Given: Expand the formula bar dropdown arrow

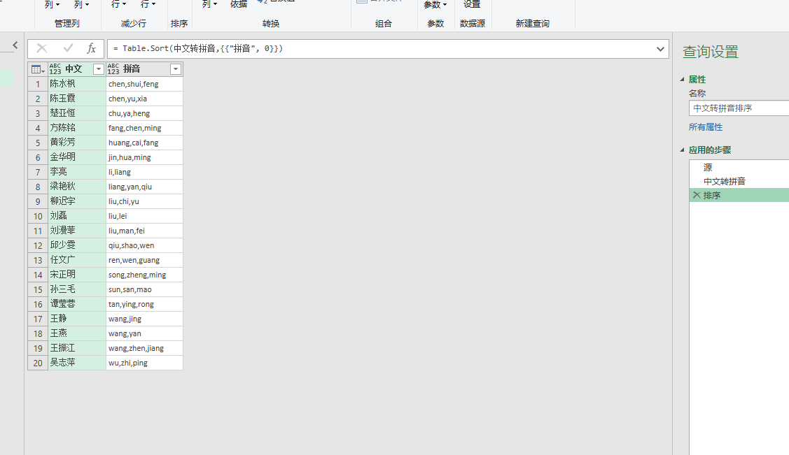Looking at the screenshot, I should 659,49.
